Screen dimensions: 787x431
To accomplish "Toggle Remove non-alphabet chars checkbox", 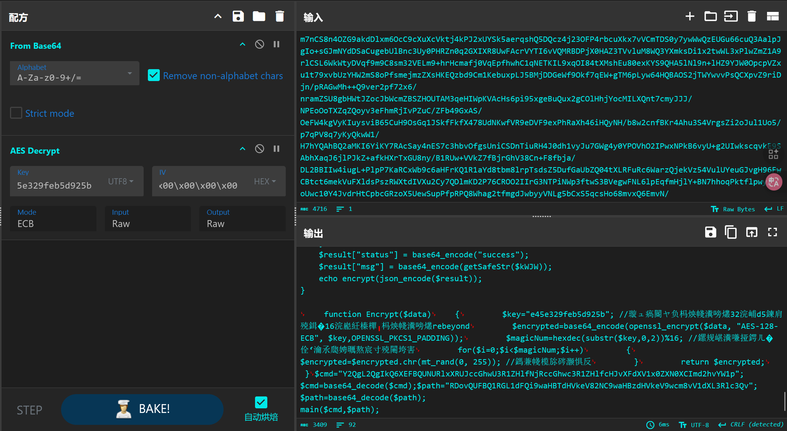I will tap(154, 75).
